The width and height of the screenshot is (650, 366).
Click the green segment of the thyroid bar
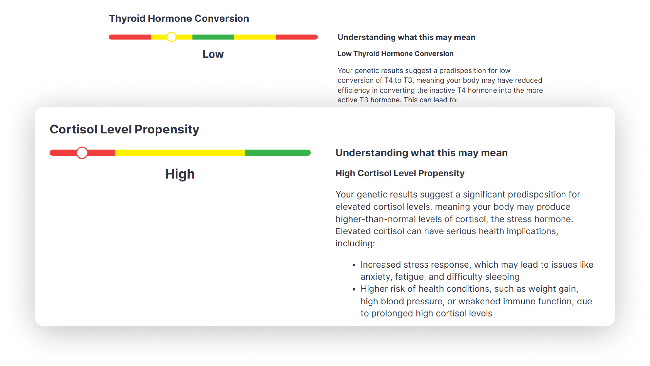pyautogui.click(x=213, y=37)
